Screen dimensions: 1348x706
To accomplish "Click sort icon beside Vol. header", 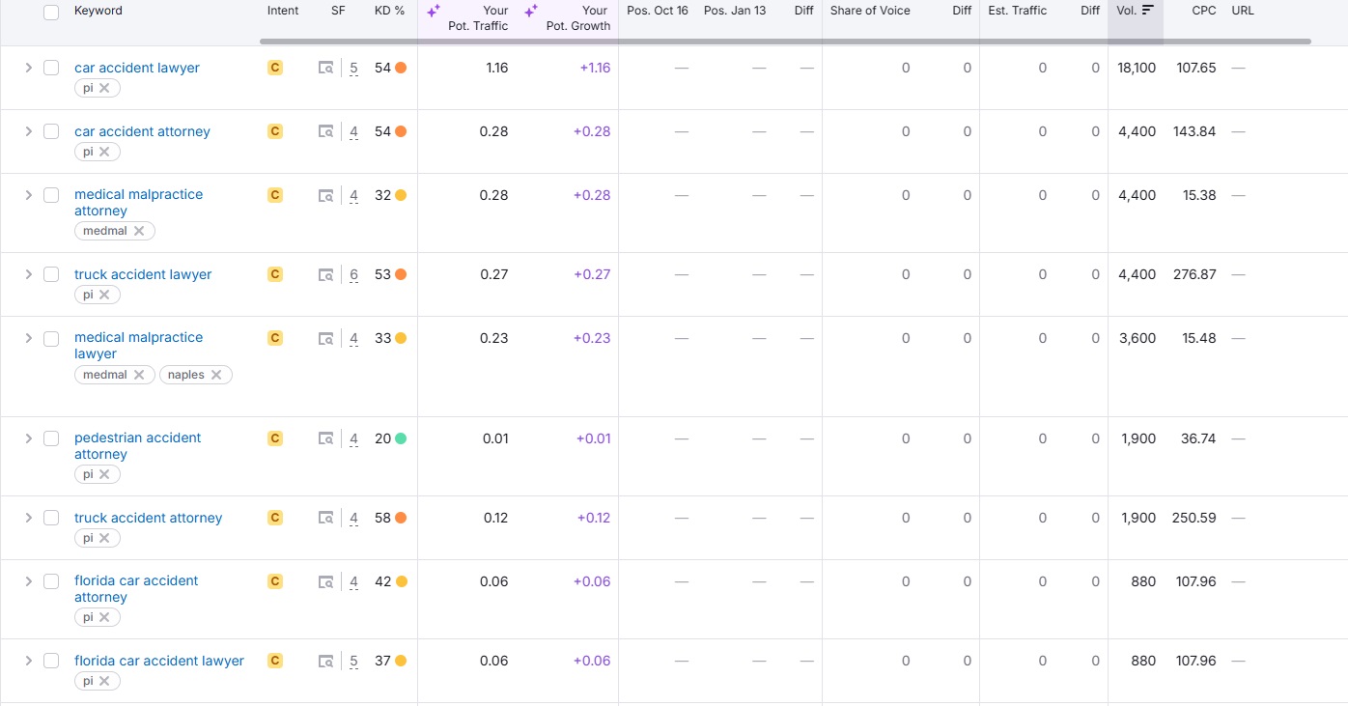I will (x=1148, y=11).
